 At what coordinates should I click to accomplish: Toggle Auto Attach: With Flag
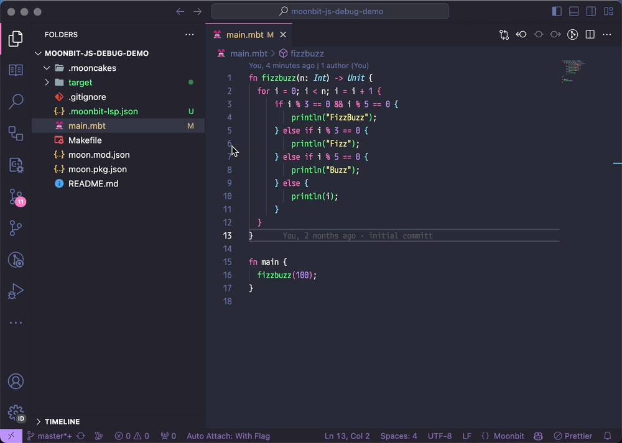click(228, 436)
